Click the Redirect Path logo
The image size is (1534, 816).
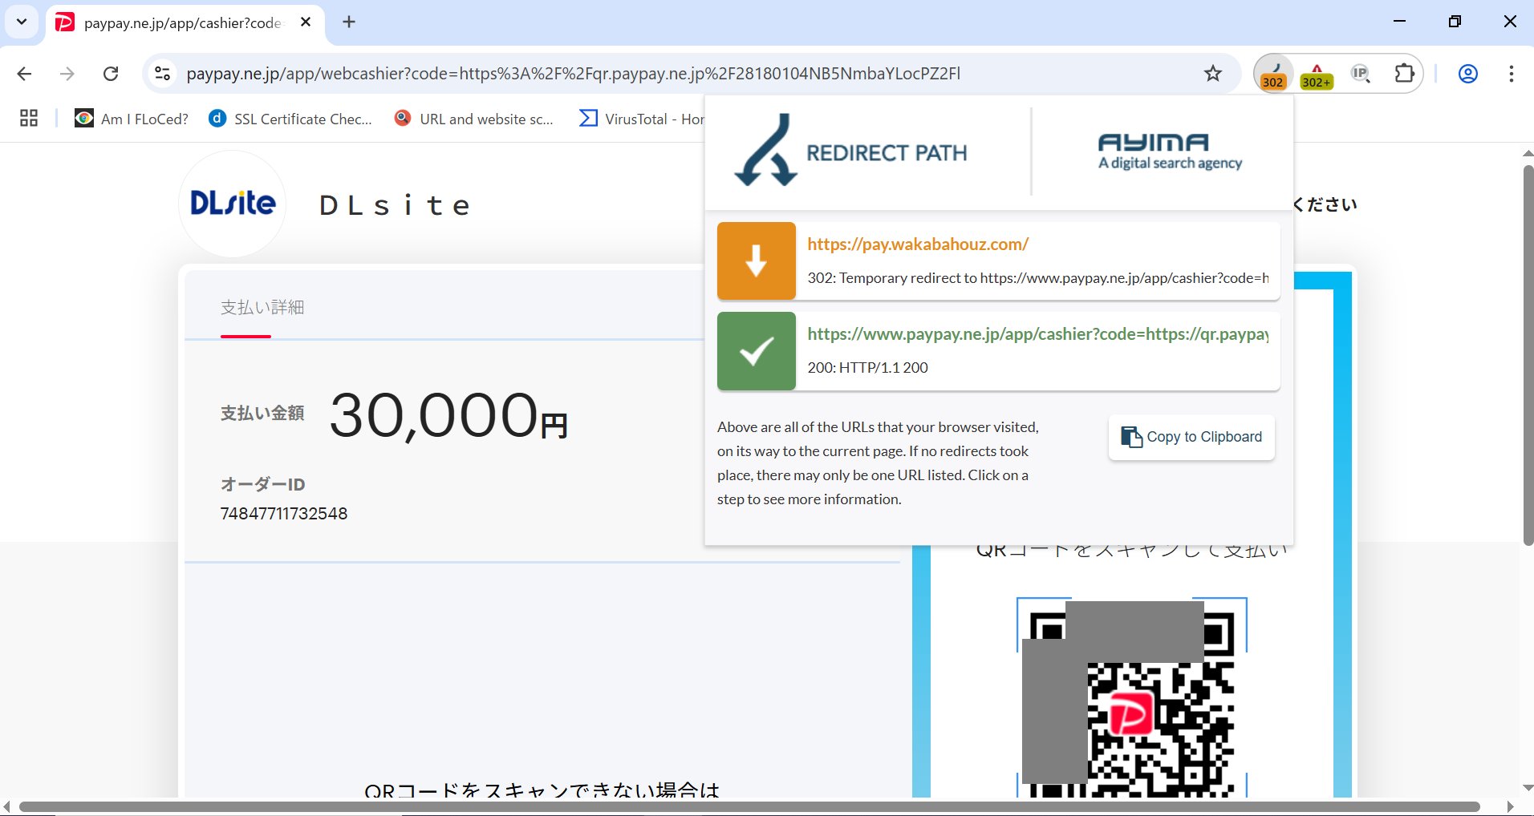point(850,151)
